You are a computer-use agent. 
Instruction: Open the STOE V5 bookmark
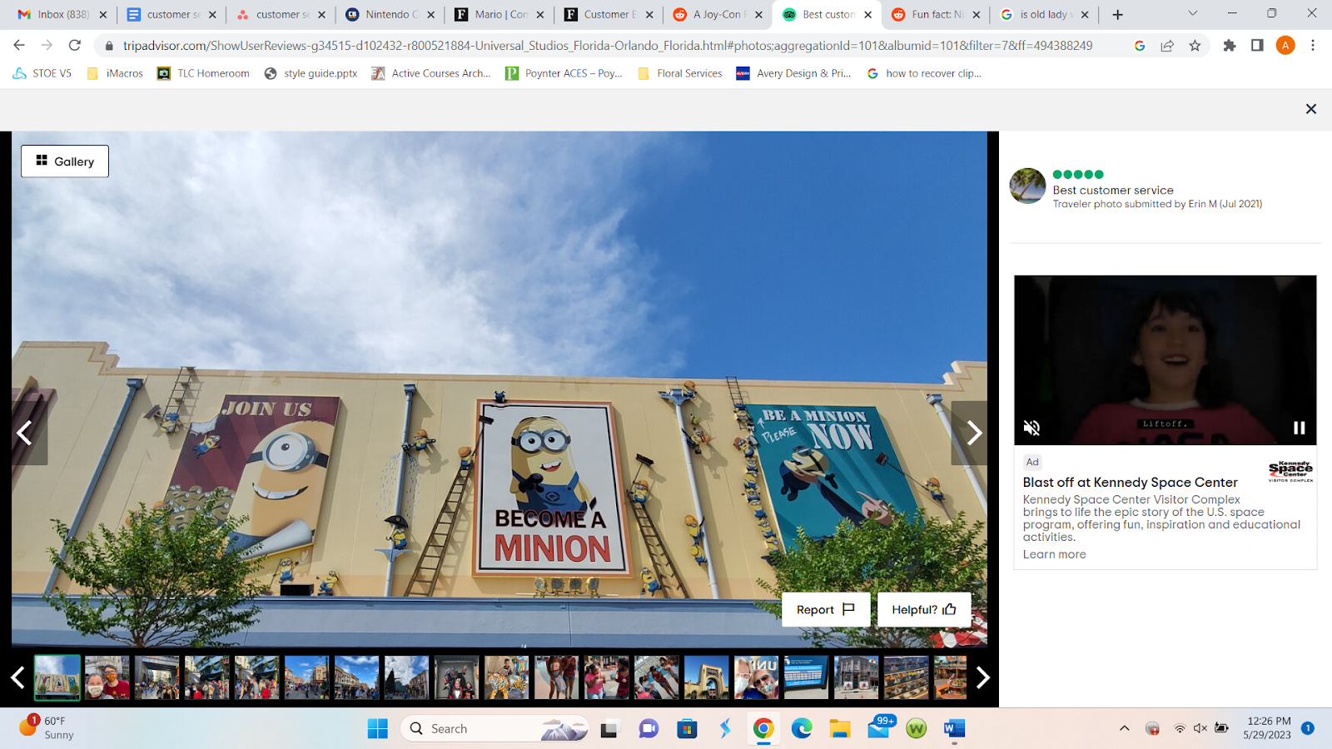[x=42, y=73]
